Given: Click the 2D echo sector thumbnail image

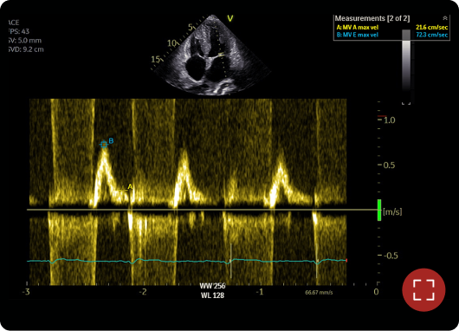Looking at the screenshot, I should 211,55.
